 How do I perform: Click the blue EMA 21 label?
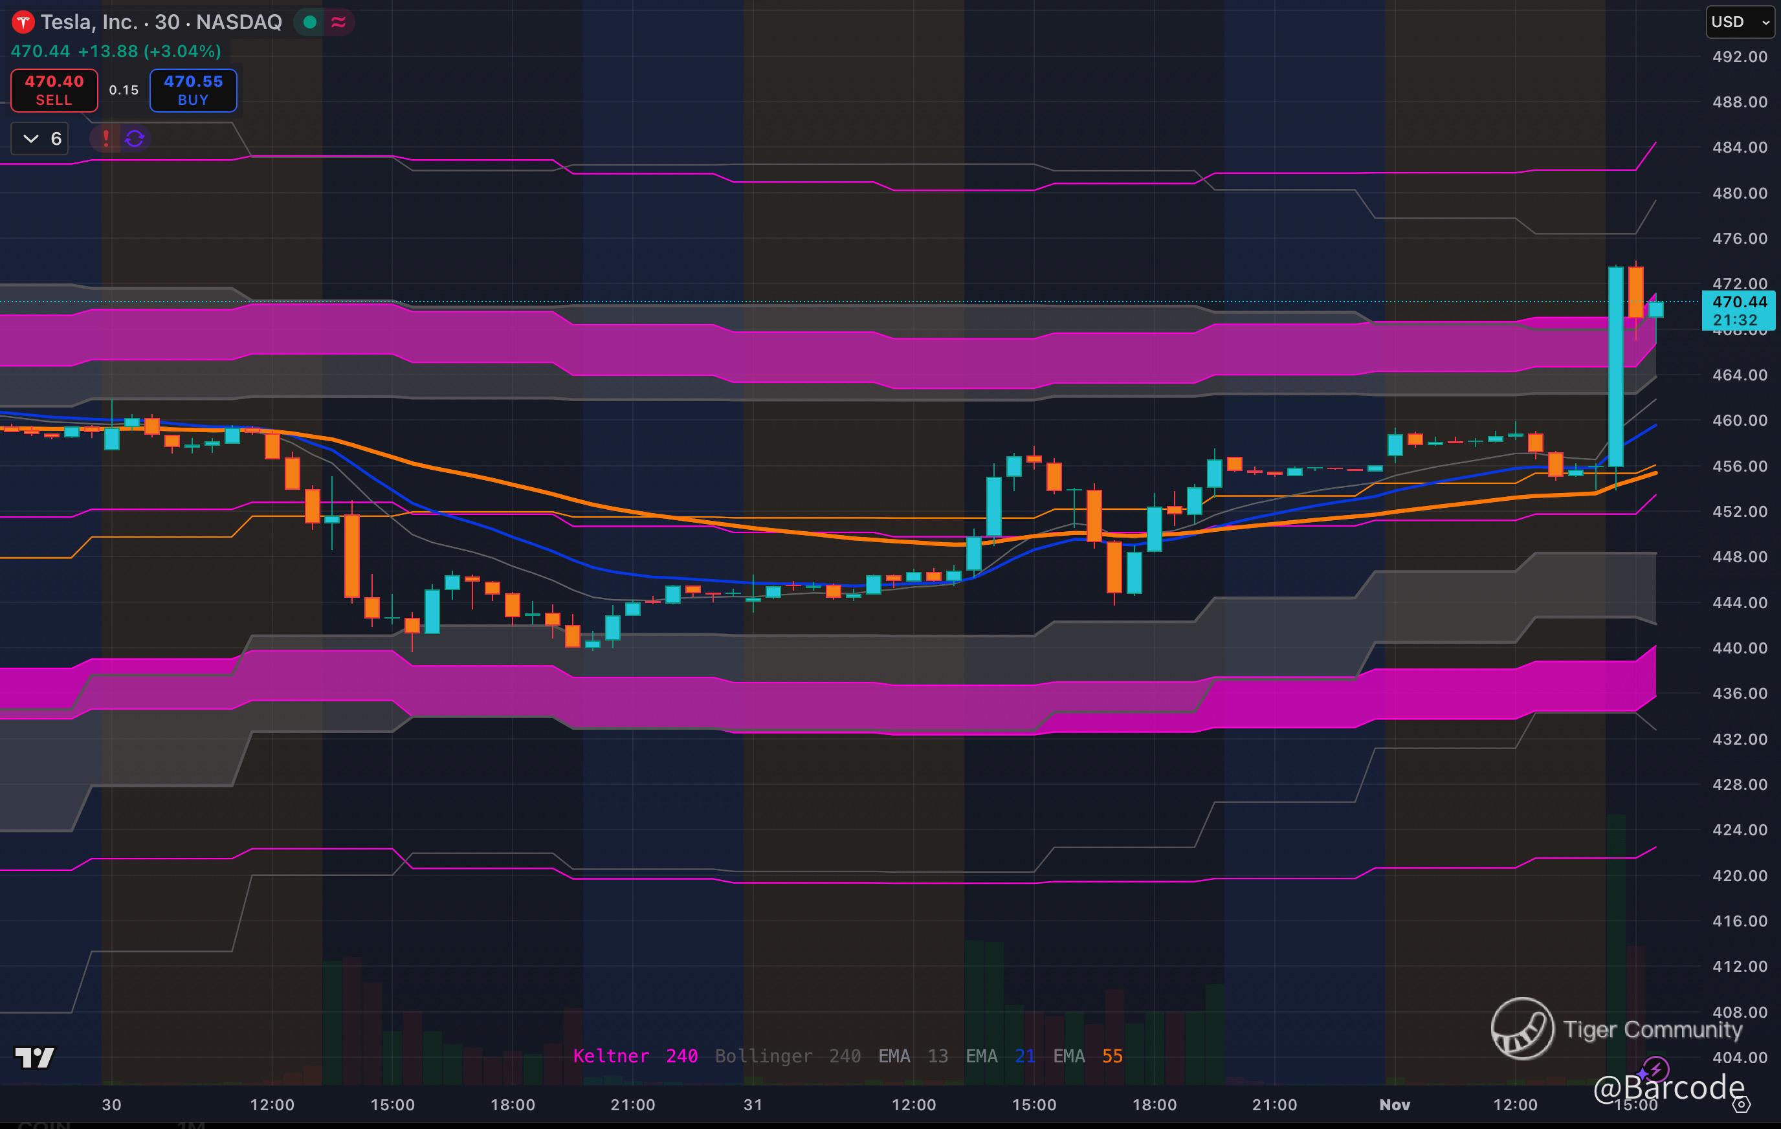(1000, 1056)
